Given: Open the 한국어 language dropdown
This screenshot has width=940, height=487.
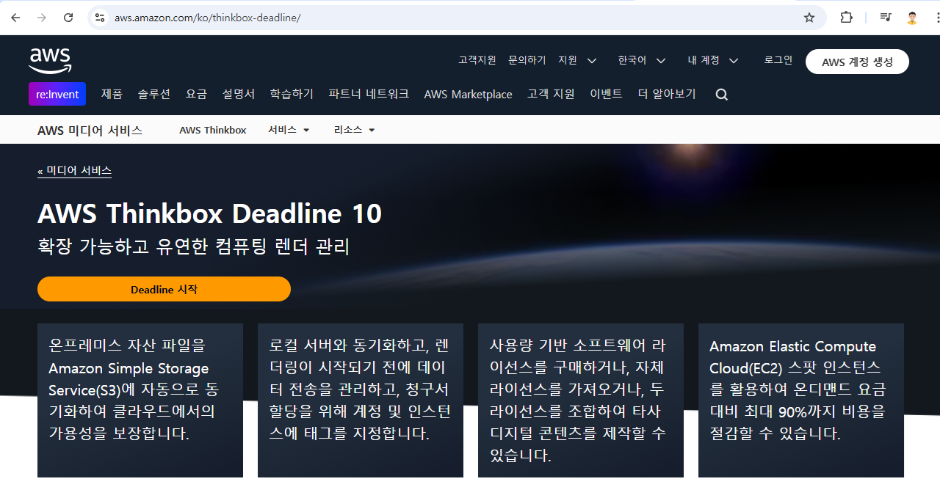Looking at the screenshot, I should (x=641, y=61).
